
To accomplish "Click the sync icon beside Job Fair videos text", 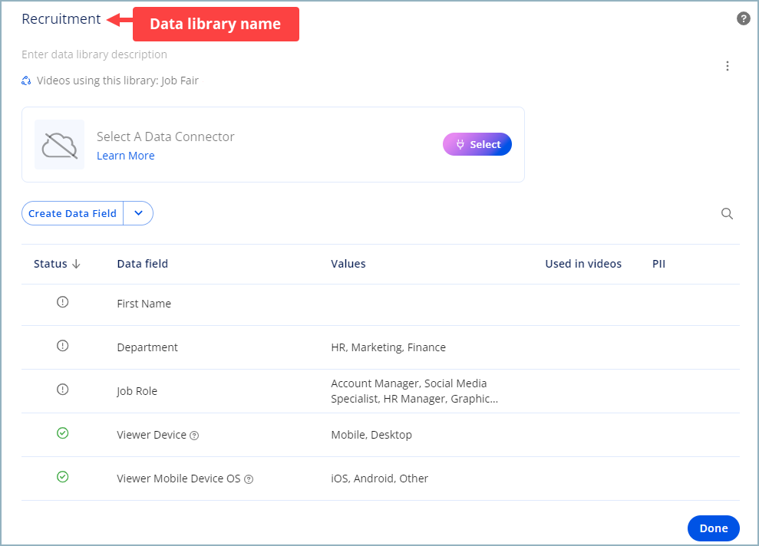I will point(25,80).
